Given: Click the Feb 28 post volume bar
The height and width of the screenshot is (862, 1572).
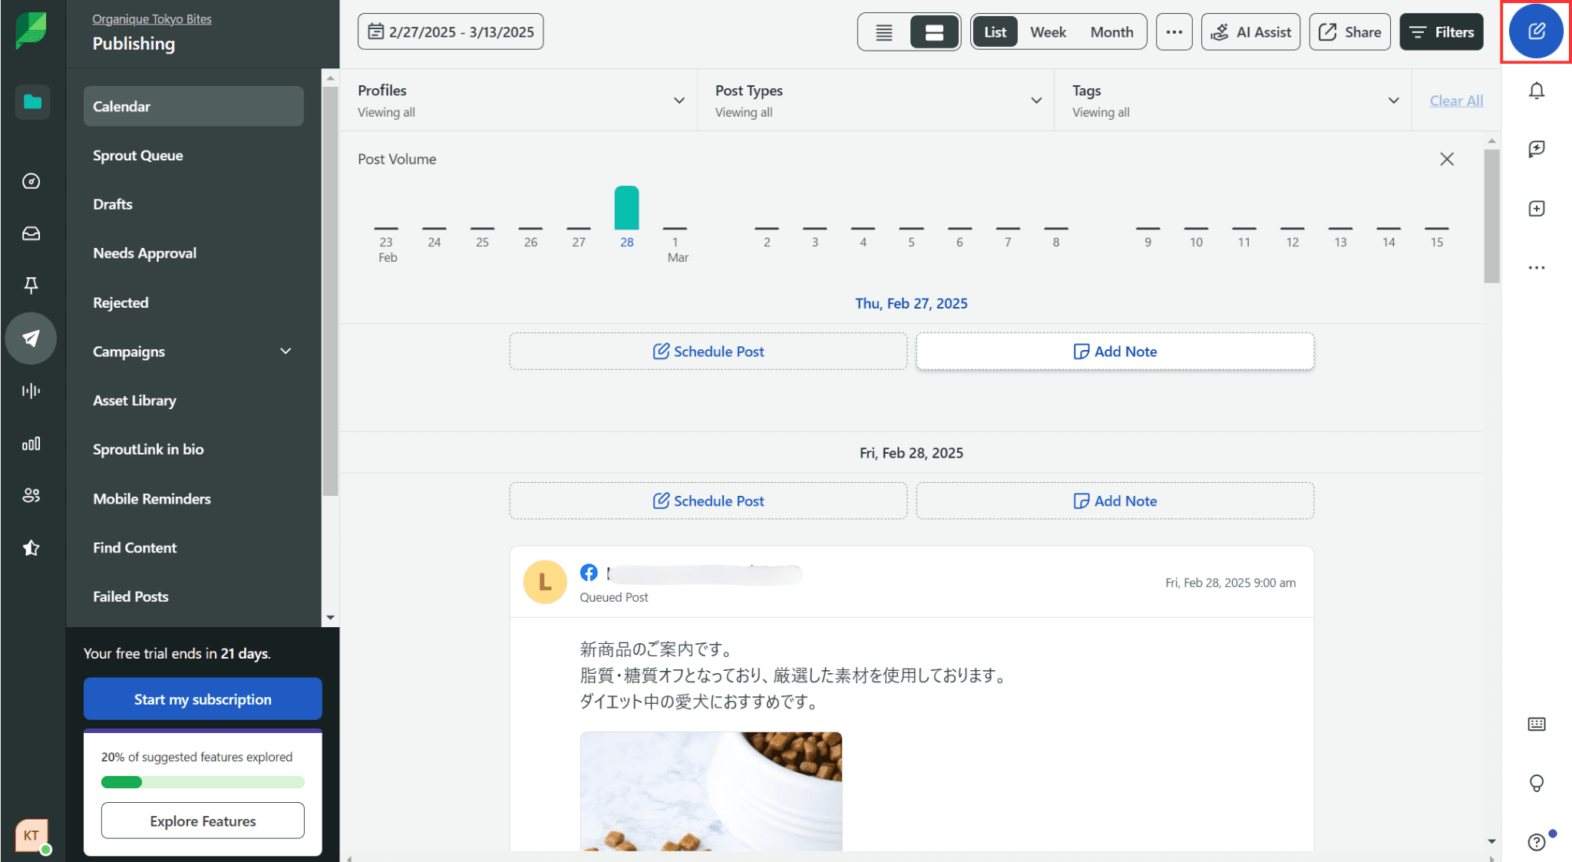Looking at the screenshot, I should click(626, 208).
